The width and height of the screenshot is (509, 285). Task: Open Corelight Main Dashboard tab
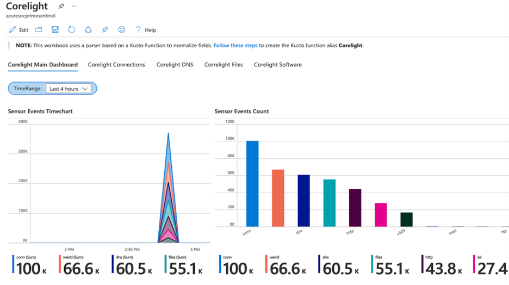43,65
